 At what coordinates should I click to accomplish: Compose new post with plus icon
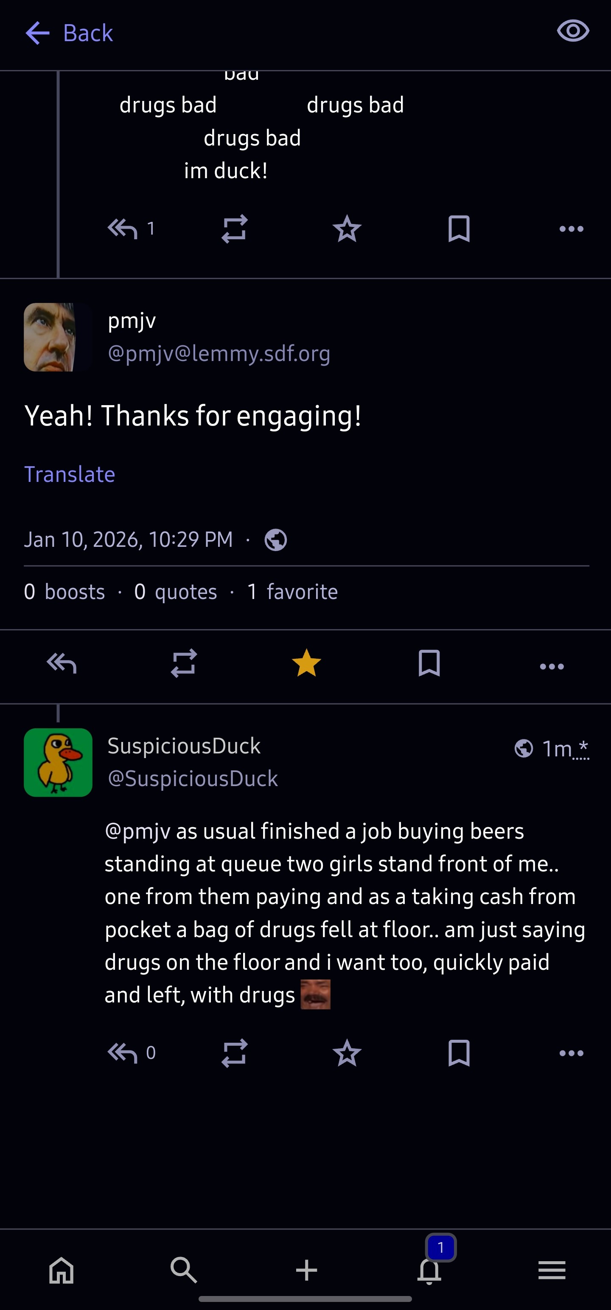(306, 1270)
